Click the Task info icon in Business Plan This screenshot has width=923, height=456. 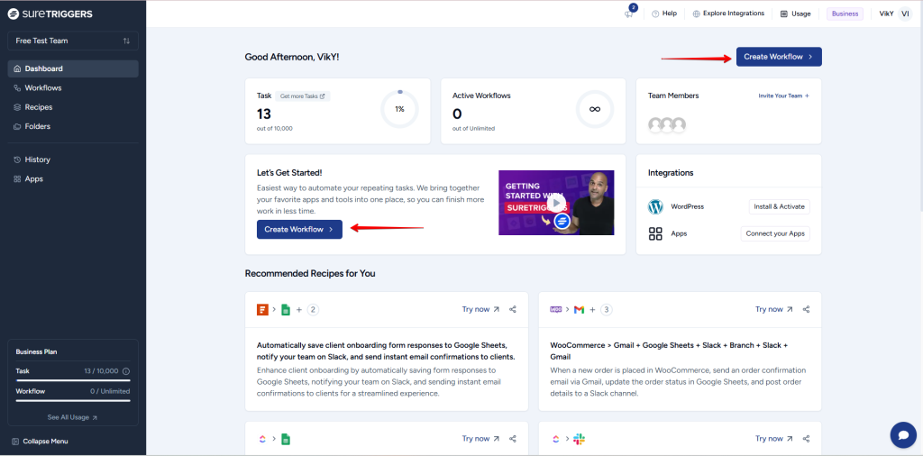coord(125,371)
